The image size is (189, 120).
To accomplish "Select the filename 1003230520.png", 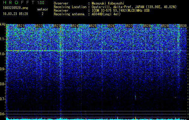I will 16,8.
